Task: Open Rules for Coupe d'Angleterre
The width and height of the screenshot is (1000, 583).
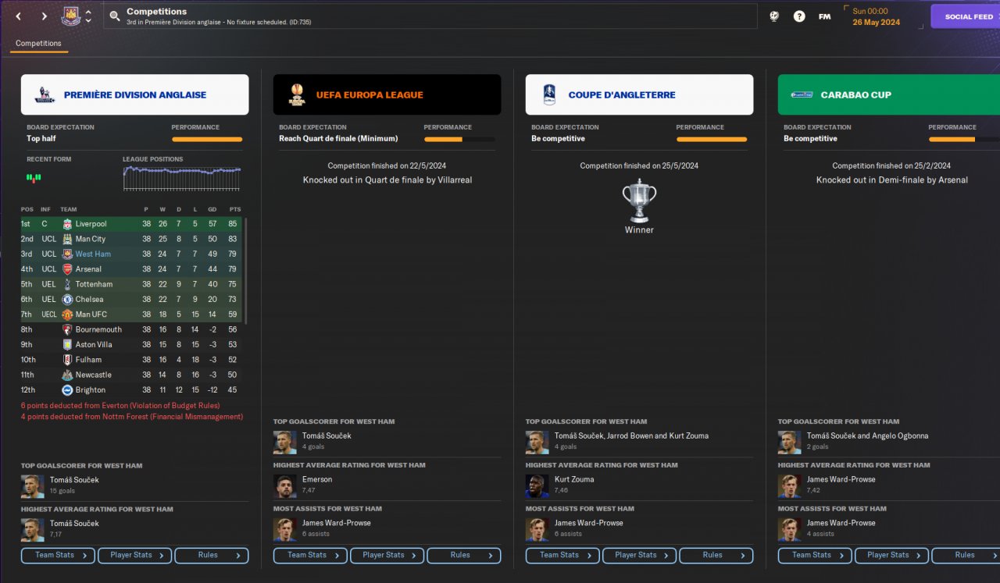Action: [x=716, y=555]
